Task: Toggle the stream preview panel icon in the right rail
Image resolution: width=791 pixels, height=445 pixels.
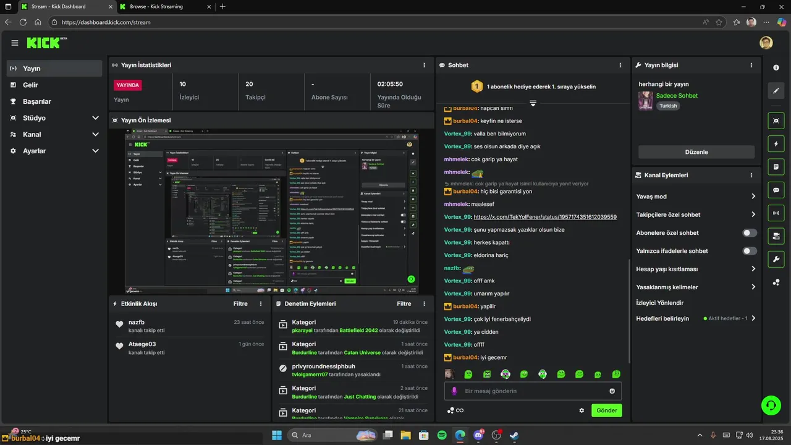Action: coord(776,121)
